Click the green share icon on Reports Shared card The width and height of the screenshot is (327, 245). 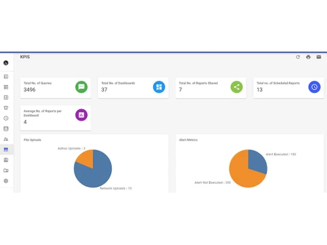point(237,87)
